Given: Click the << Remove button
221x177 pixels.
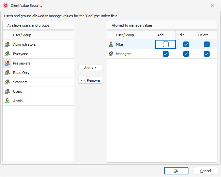Looking at the screenshot, I should coord(90,80).
